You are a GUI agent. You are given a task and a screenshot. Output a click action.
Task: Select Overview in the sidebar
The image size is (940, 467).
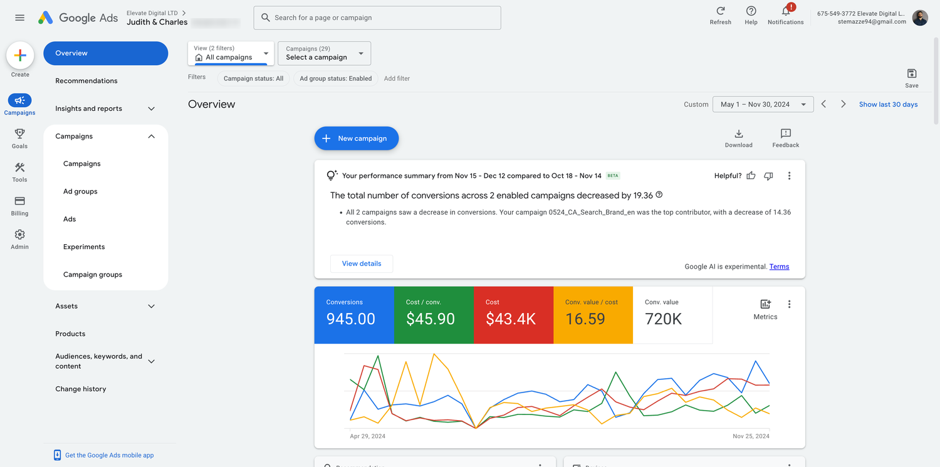click(106, 53)
